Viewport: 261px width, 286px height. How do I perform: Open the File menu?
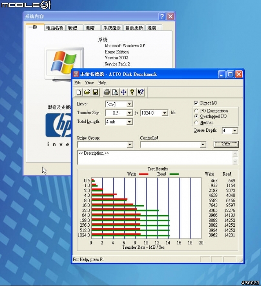tap(77, 83)
